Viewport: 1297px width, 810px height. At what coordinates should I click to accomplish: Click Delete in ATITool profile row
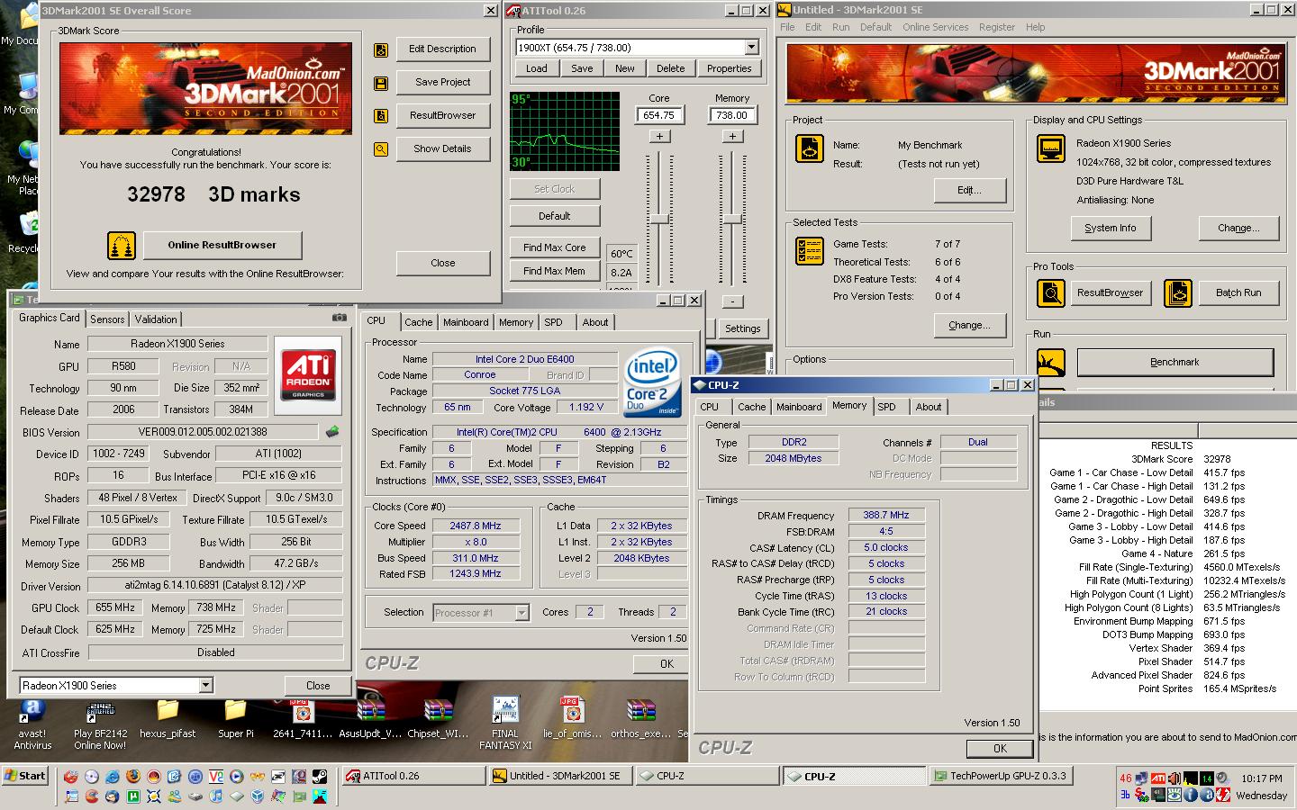[670, 68]
